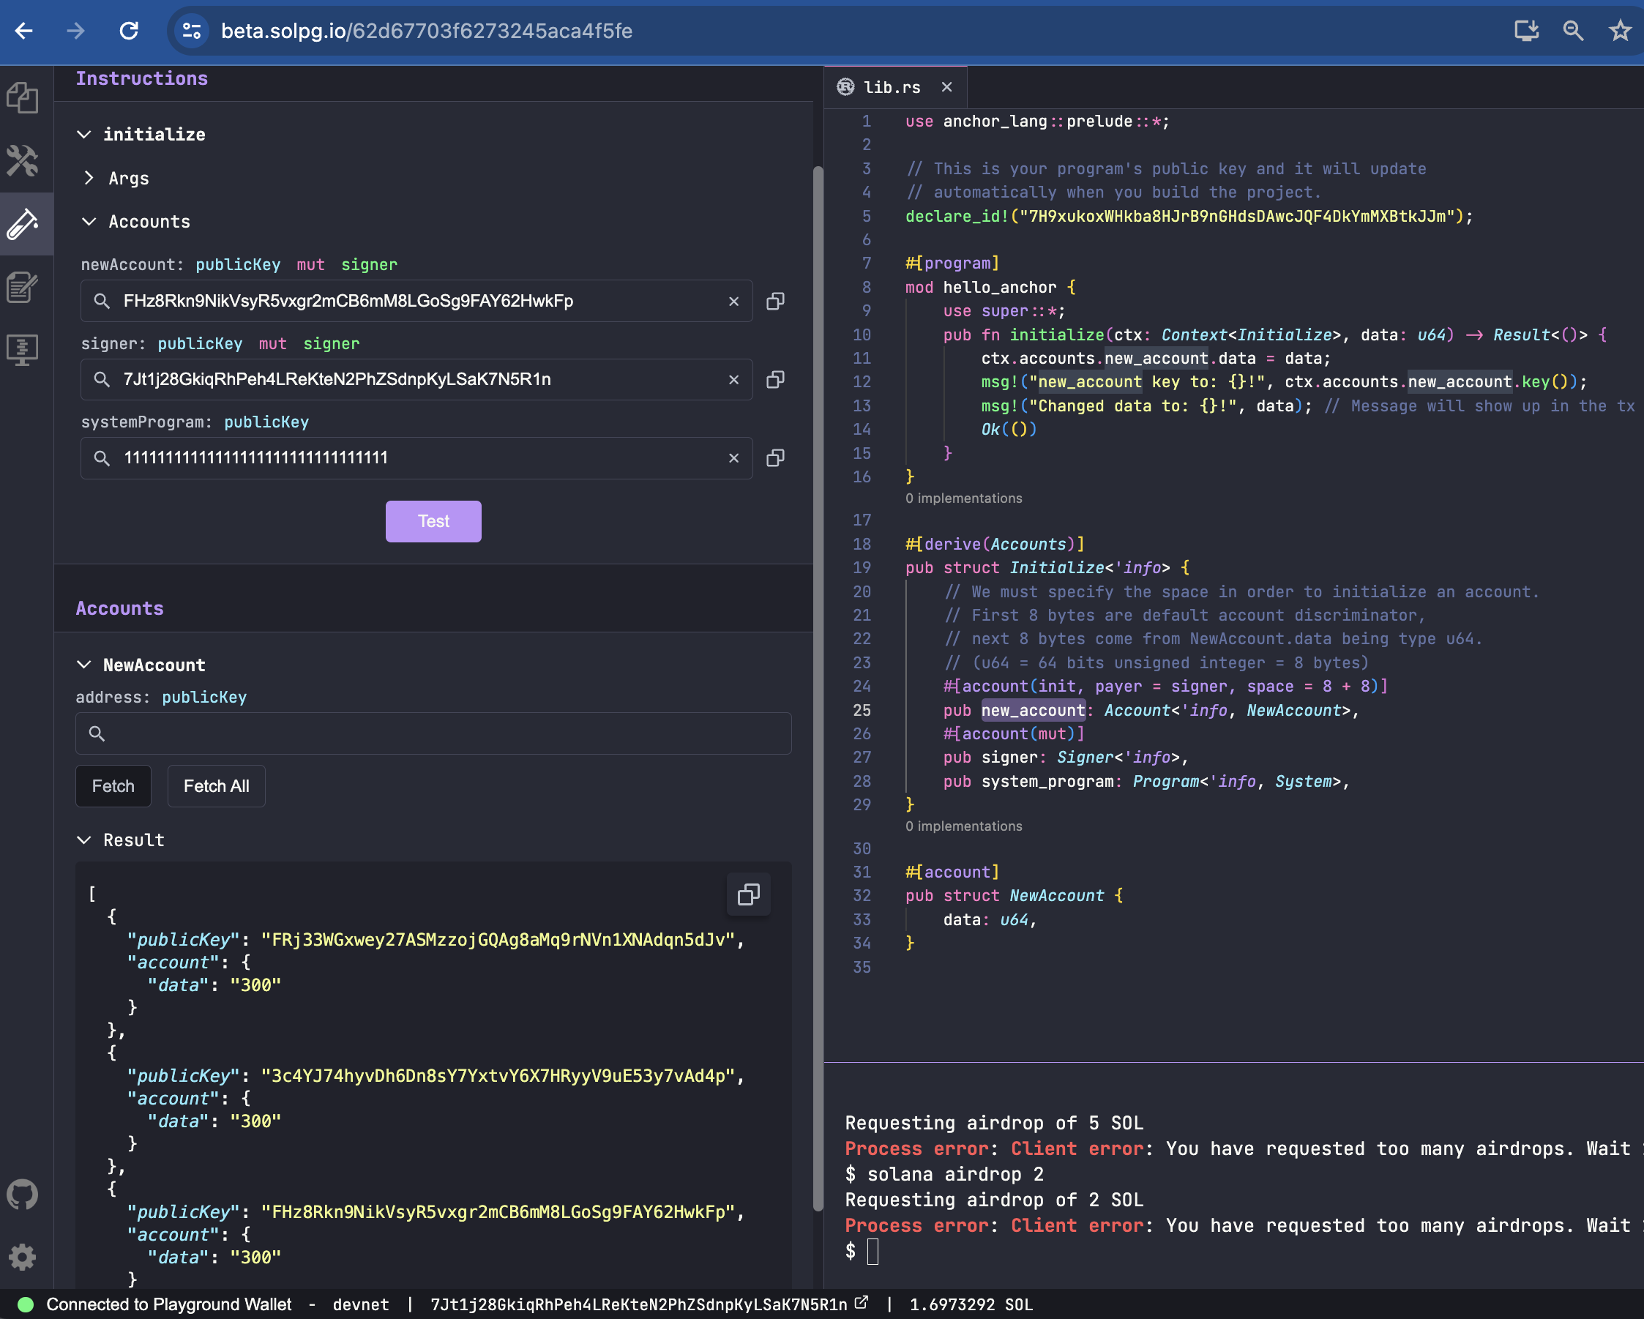Open the Programs presentation sidebar icon
Image resolution: width=1644 pixels, height=1319 pixels.
[23, 350]
